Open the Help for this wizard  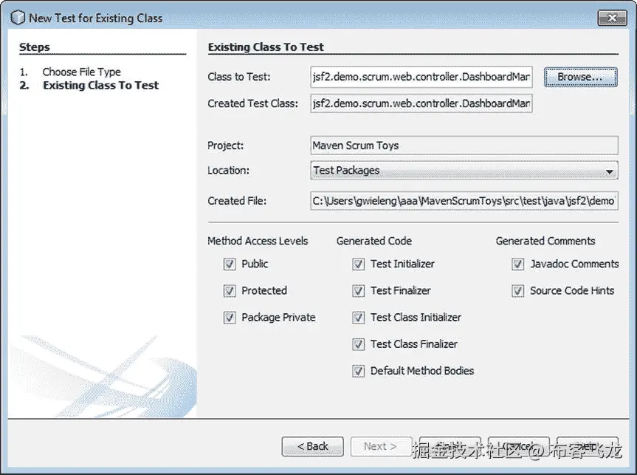pos(588,446)
